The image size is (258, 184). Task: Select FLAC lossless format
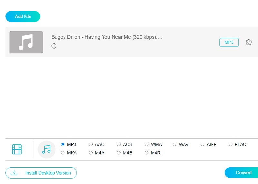tap(231, 144)
